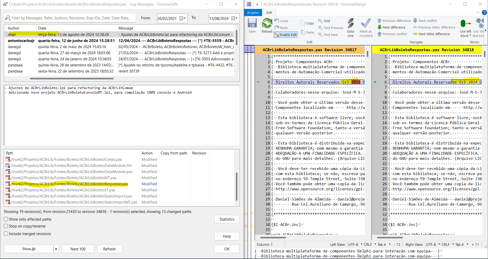Select pandaaa revision 'revert 30739'
Viewport: 488px width, 259px height.
click(119, 71)
